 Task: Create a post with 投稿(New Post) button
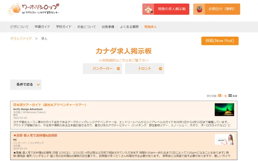[220, 41]
